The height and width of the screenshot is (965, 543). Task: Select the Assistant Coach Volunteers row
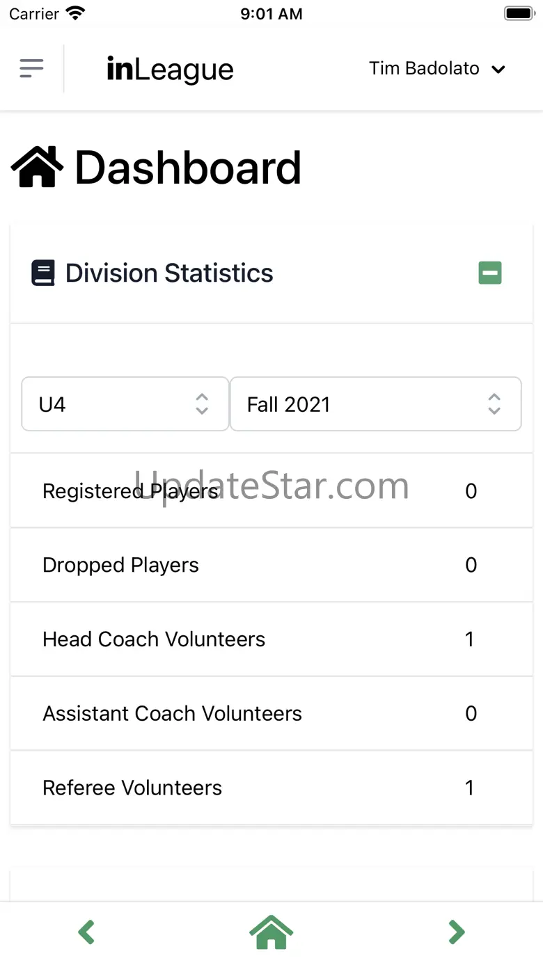(x=271, y=713)
